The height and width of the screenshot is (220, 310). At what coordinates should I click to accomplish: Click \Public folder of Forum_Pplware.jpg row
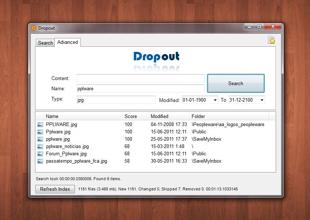[x=199, y=154]
